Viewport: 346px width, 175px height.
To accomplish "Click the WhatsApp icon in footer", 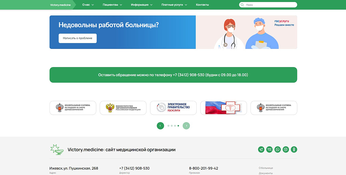I will 278,149.
